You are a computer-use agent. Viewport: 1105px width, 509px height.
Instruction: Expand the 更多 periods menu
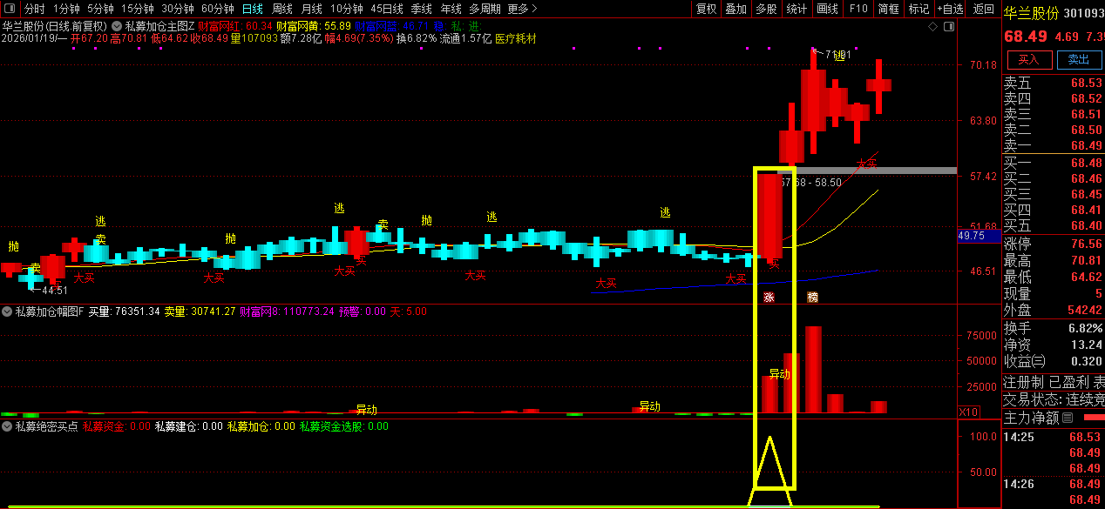[x=521, y=9]
